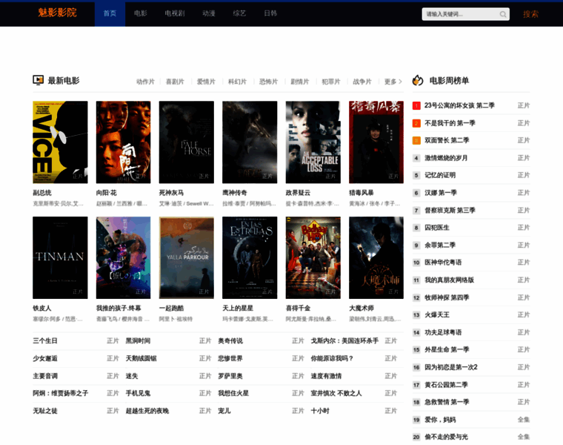Select the 综艺 navigation tab
Viewport: 563px width, 445px height.
click(239, 13)
